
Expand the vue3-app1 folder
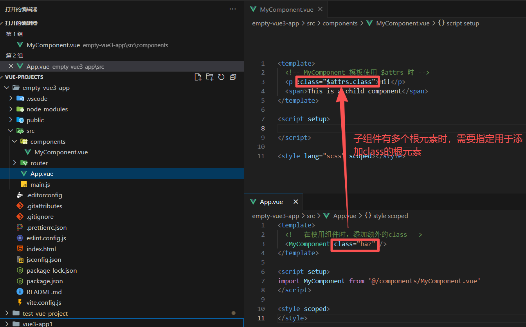click(6, 324)
